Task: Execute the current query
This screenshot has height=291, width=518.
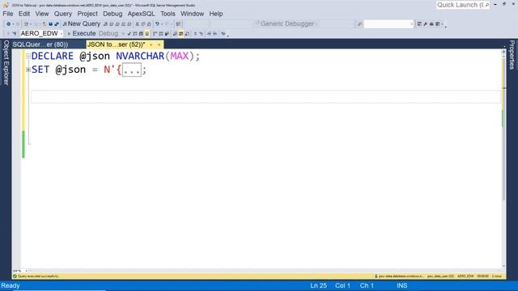Action: [x=82, y=34]
